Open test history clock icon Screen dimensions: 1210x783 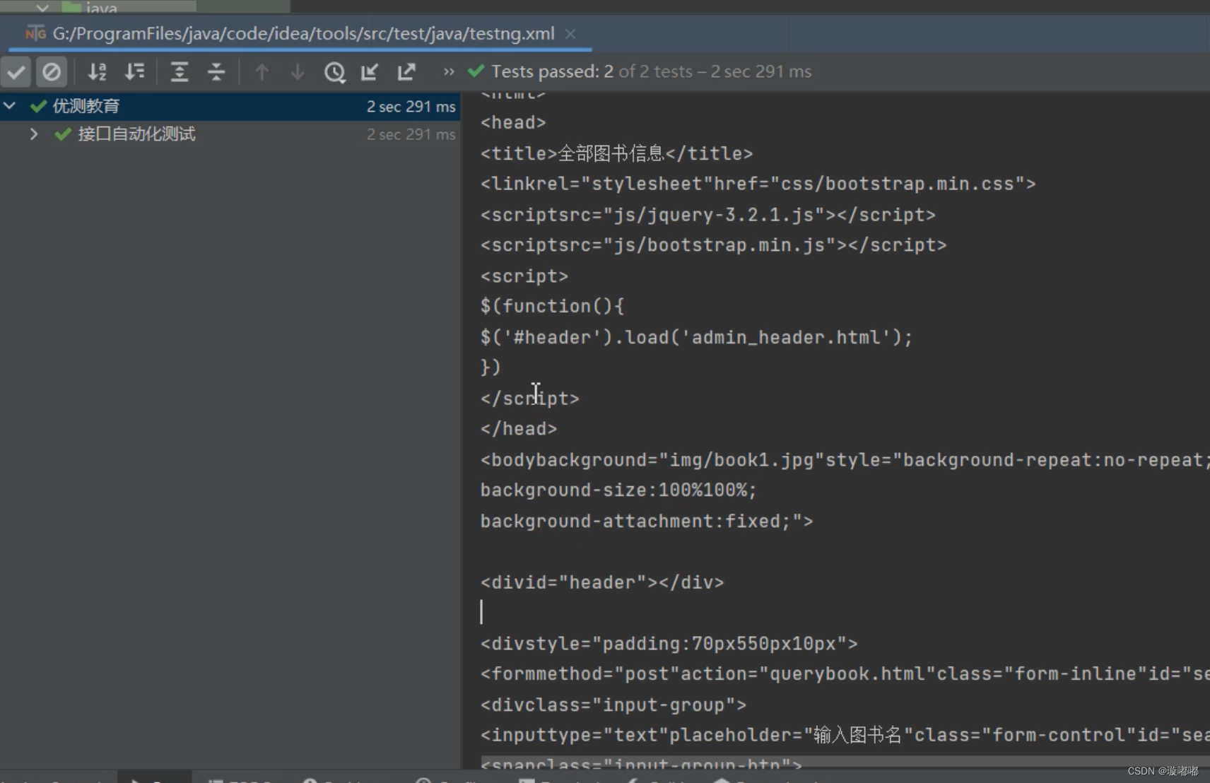pos(334,72)
